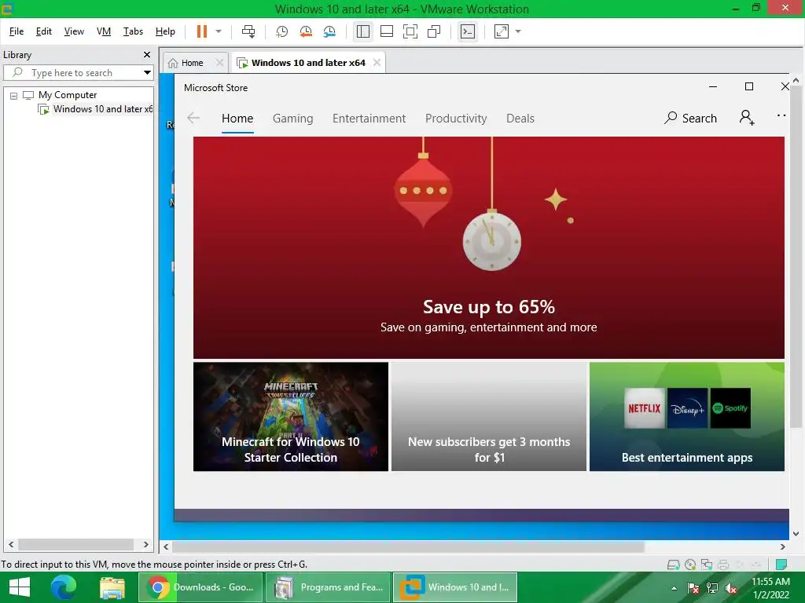This screenshot has height=603, width=805.
Task: Open the stretch guest dropdown arrow
Action: (518, 31)
